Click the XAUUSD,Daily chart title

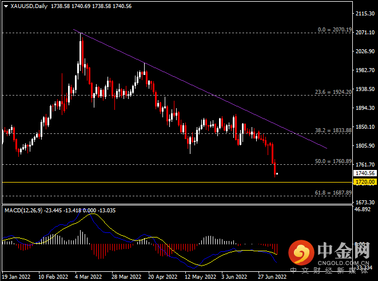[x=29, y=6]
